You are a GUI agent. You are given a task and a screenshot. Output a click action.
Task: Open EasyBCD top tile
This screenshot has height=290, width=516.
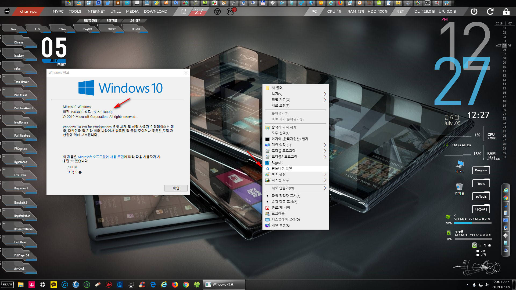click(x=88, y=29)
